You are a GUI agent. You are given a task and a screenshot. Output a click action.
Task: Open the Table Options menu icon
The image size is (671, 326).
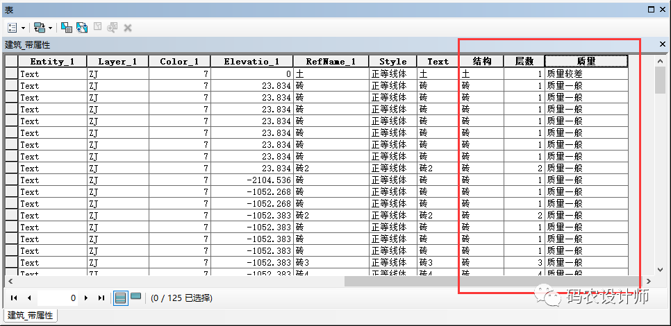(13, 28)
